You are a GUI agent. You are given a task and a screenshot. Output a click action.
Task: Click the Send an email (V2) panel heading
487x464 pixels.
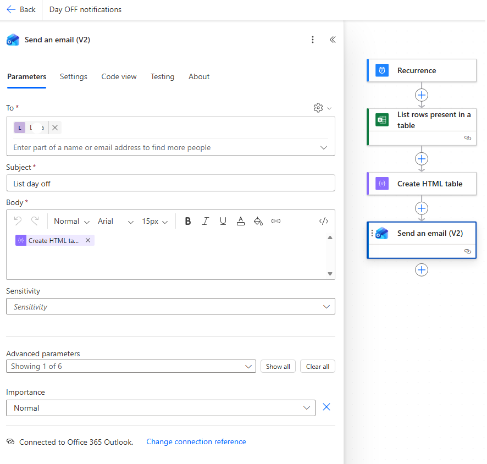click(x=58, y=40)
